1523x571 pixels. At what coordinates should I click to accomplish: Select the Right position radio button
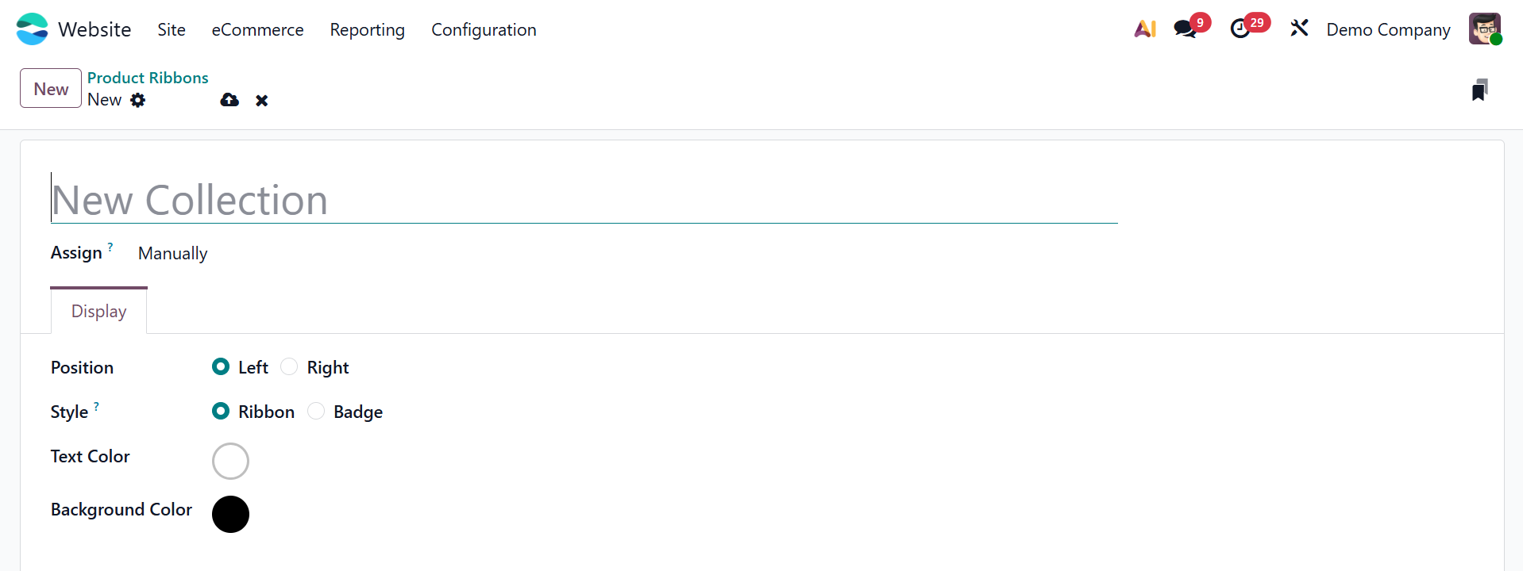(290, 366)
